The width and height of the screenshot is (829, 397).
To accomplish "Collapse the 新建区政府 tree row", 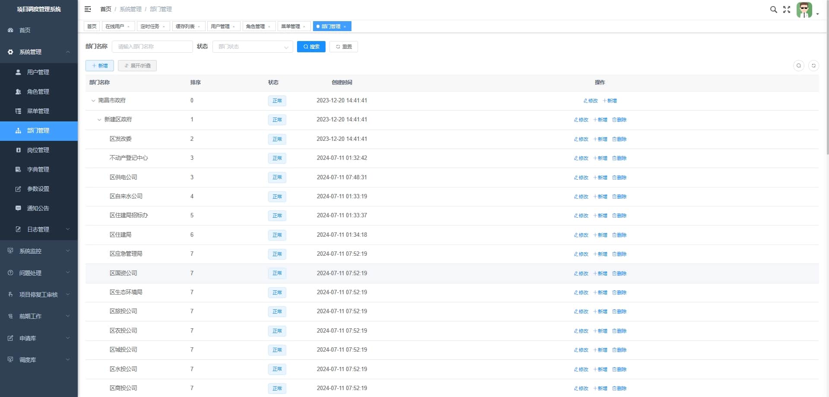I will tap(99, 120).
